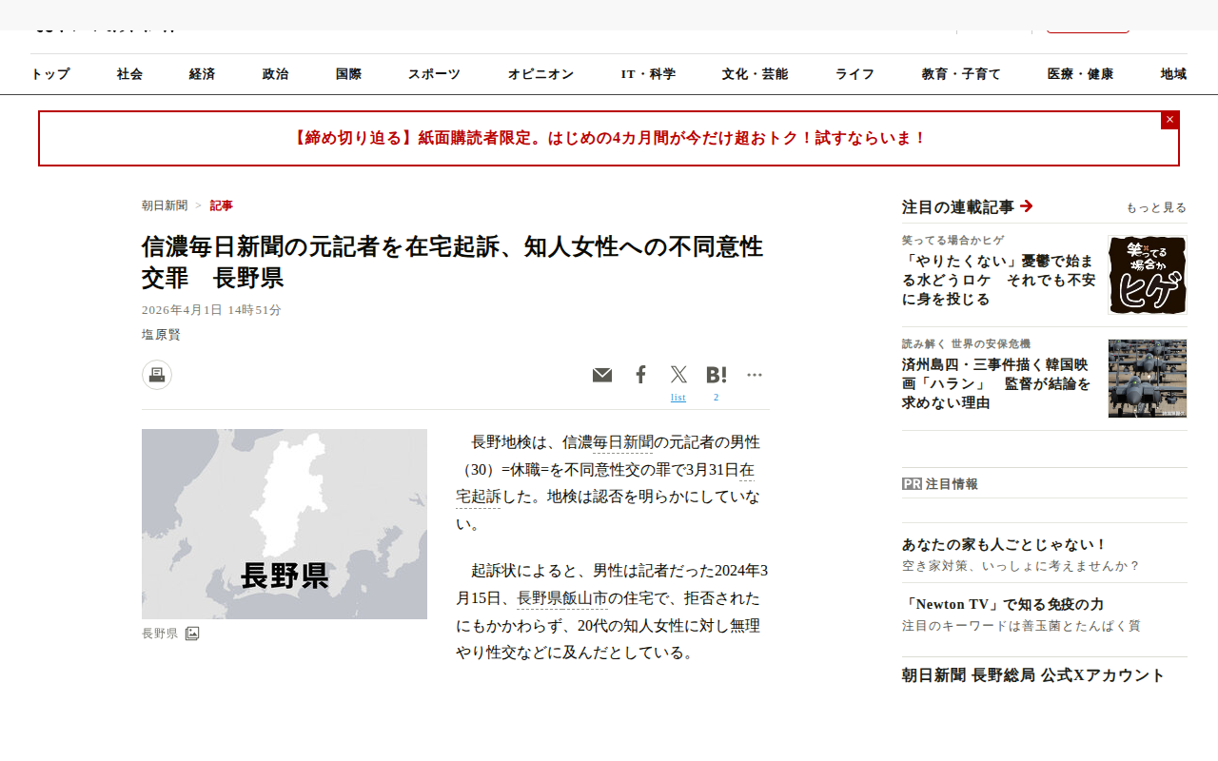Viewport: 1218px width, 761px height.
Task: Click the article headline 信濃毎日新聞の元記者
Action: pos(453,263)
